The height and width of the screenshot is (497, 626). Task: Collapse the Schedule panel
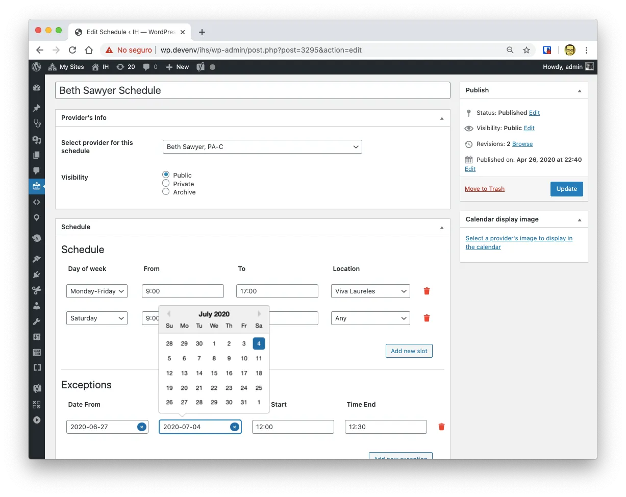click(442, 227)
